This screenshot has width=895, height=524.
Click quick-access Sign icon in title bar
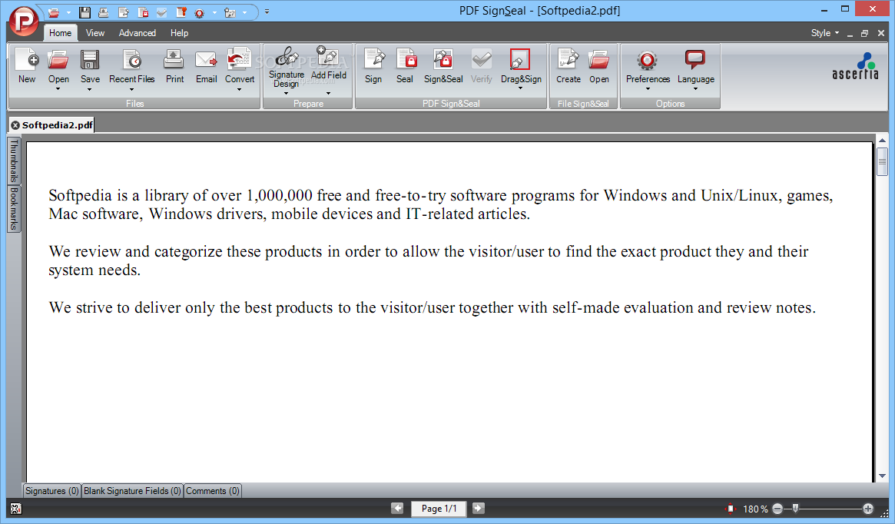click(x=123, y=12)
